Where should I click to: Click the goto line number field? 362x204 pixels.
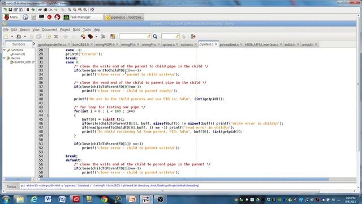[x=170, y=36]
